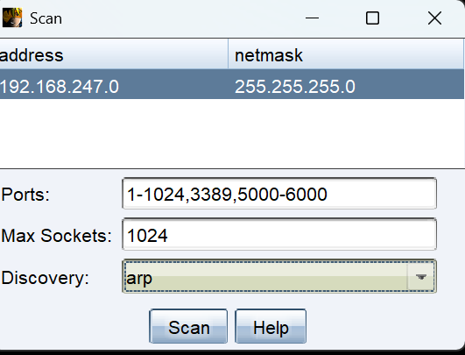465x355 pixels.
Task: Sort by the netmask column header
Action: pos(346,54)
